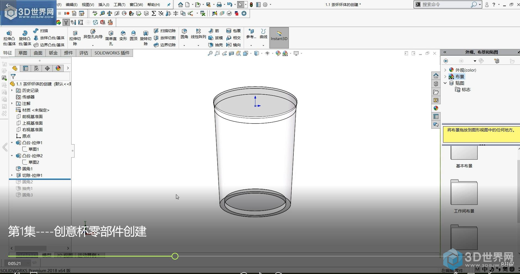This screenshot has width=520, height=274.
Task: Click the Swept Cut (扫描切除) tool
Action: coord(165,31)
